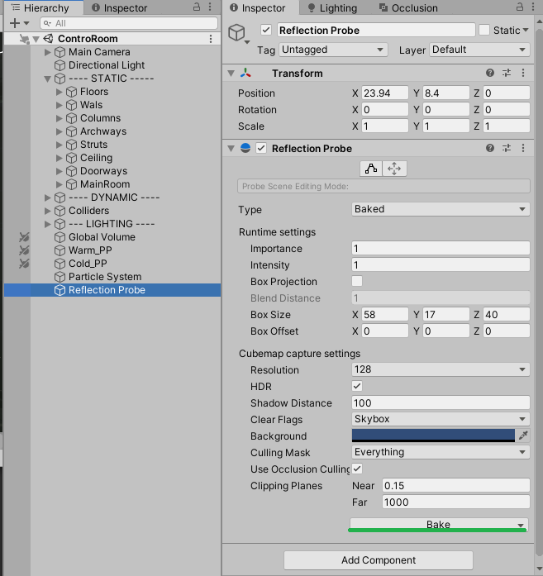Click the edit bounding volume probe icon
Viewport: 543px width, 576px height.
[371, 169]
